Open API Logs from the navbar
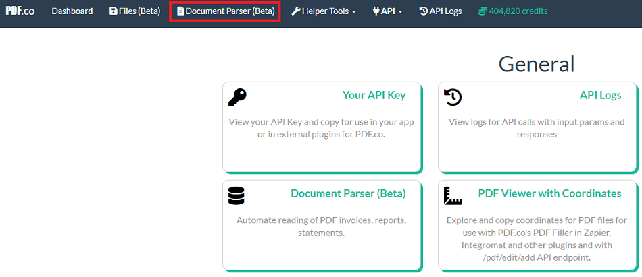This screenshot has height=277, width=642. 441,11
